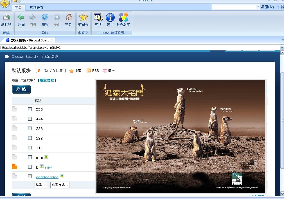284x199 pixels.
Task: Open the aaaaaaaaaa thread link
Action: click(47, 177)
